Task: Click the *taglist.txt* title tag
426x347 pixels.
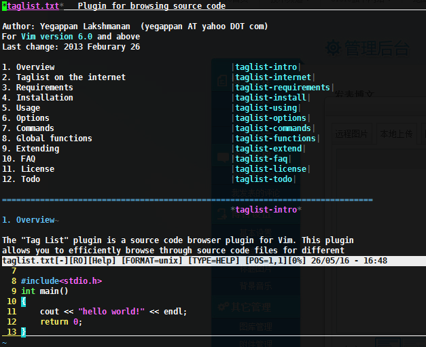Action: (33, 6)
